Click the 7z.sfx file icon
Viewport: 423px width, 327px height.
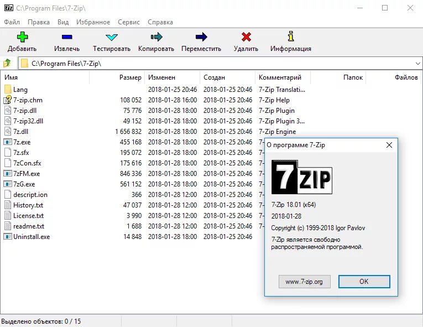coord(8,153)
